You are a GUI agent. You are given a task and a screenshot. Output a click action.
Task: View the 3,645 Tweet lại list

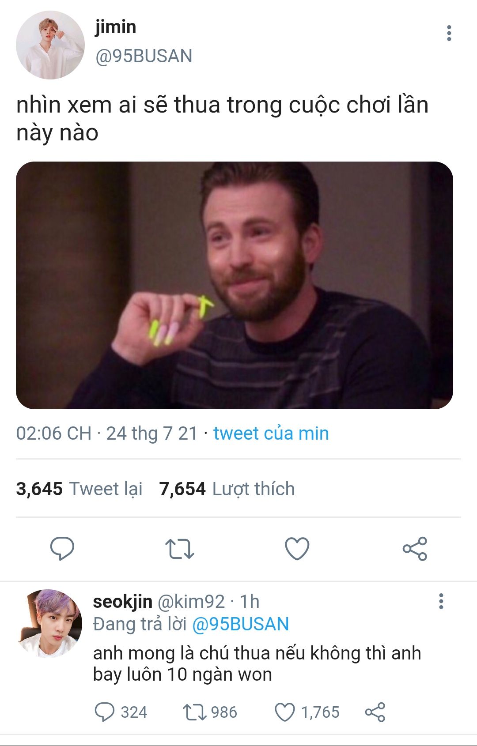tap(79, 489)
